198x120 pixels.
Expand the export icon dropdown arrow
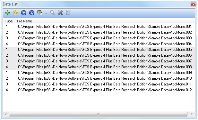[46, 13]
